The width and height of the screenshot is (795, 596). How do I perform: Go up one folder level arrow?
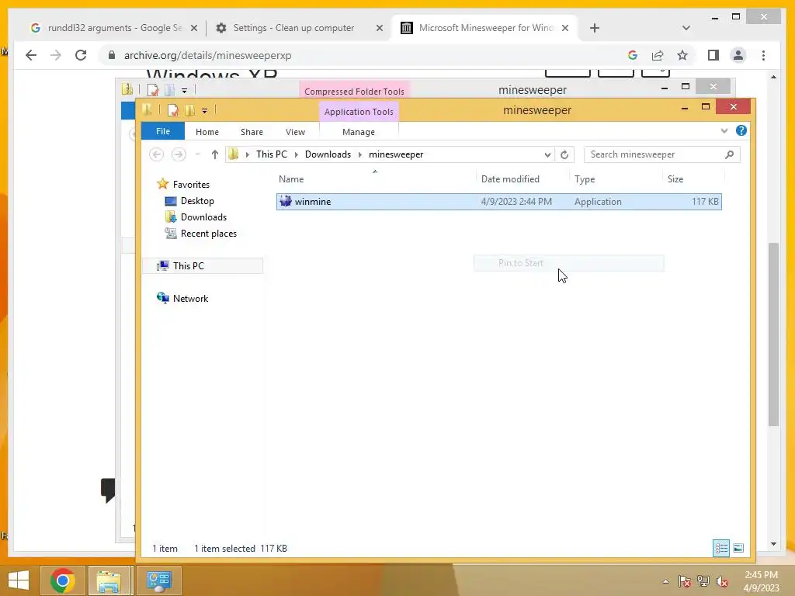(x=215, y=154)
